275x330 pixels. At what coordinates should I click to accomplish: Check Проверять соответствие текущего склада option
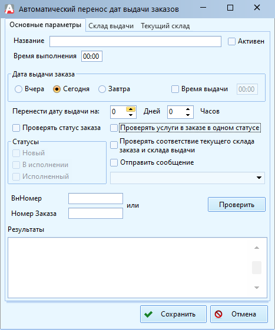pos(114,145)
